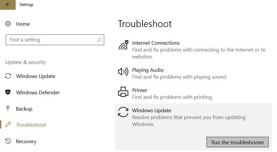Click the Windows Update sync icon in sidebar

8,76
